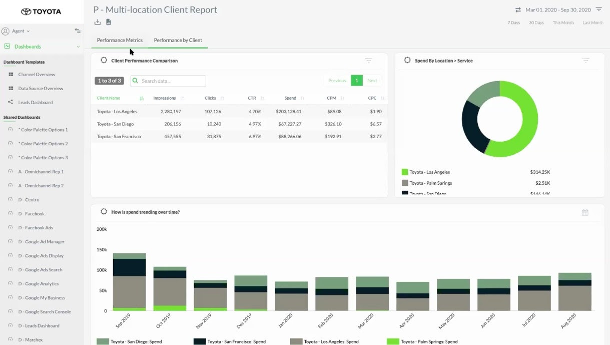Open Channel Overview dashboard template
Viewport: 610px width, 345px height.
tap(37, 75)
